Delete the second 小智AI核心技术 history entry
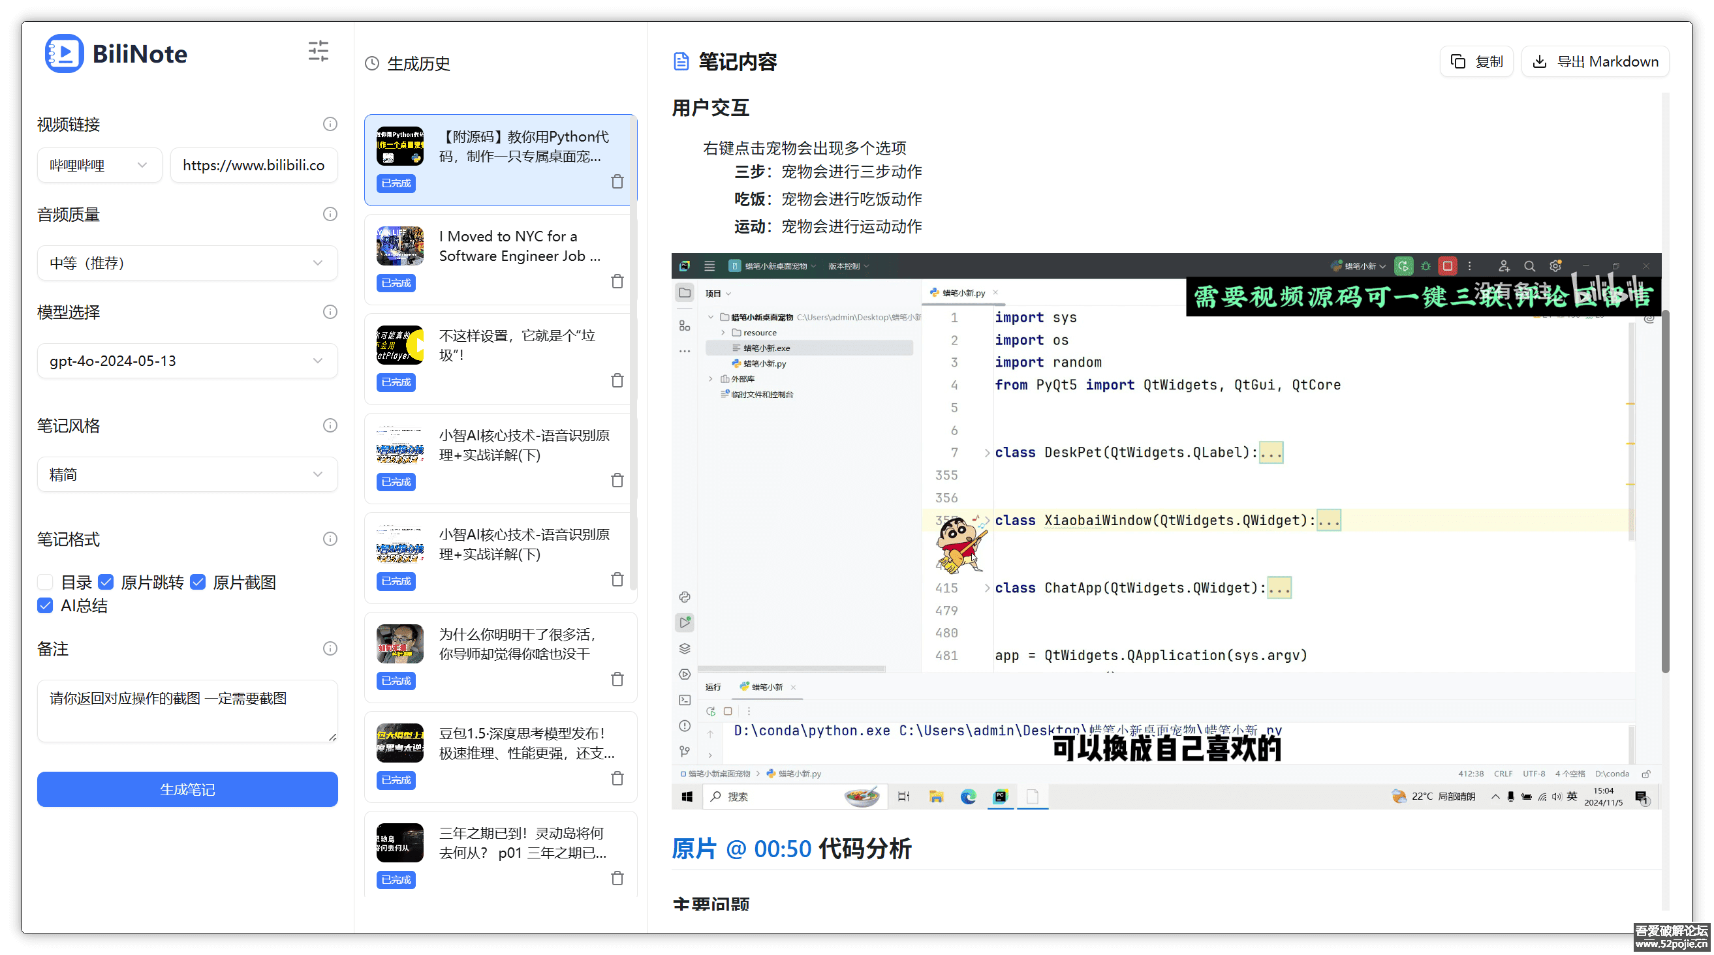 tap(617, 579)
